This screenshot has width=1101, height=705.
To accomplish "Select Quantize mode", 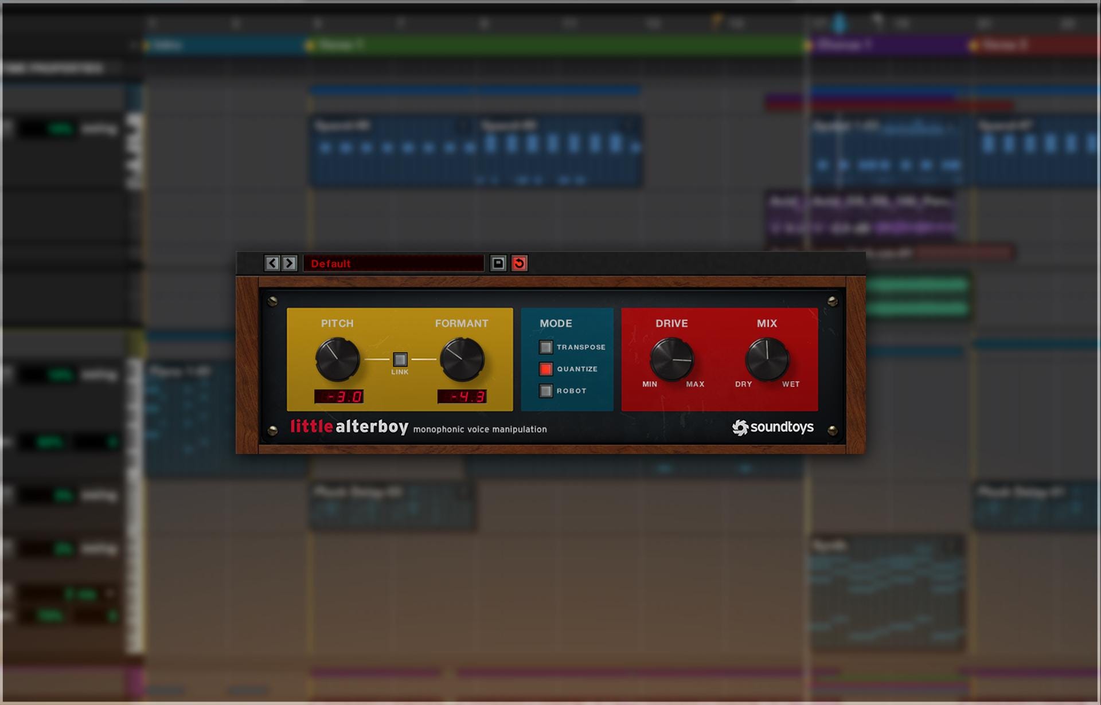I will click(x=546, y=369).
